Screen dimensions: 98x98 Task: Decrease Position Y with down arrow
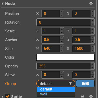click(x=92, y=15)
